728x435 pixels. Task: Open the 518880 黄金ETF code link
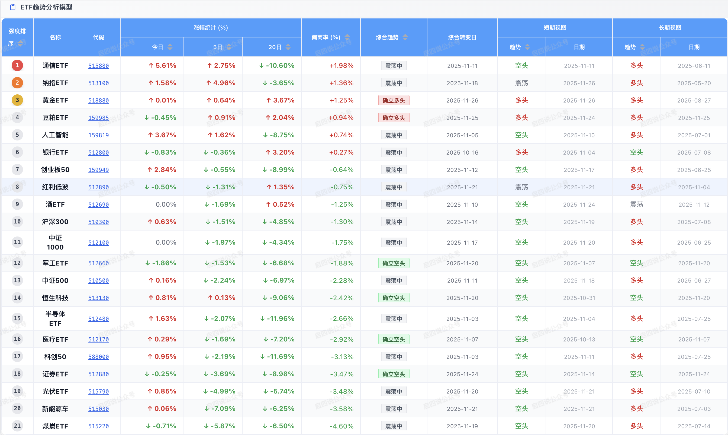pos(98,100)
